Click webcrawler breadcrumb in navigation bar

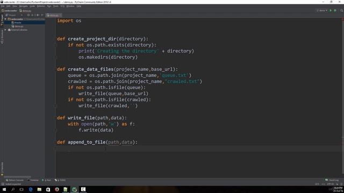point(10,11)
